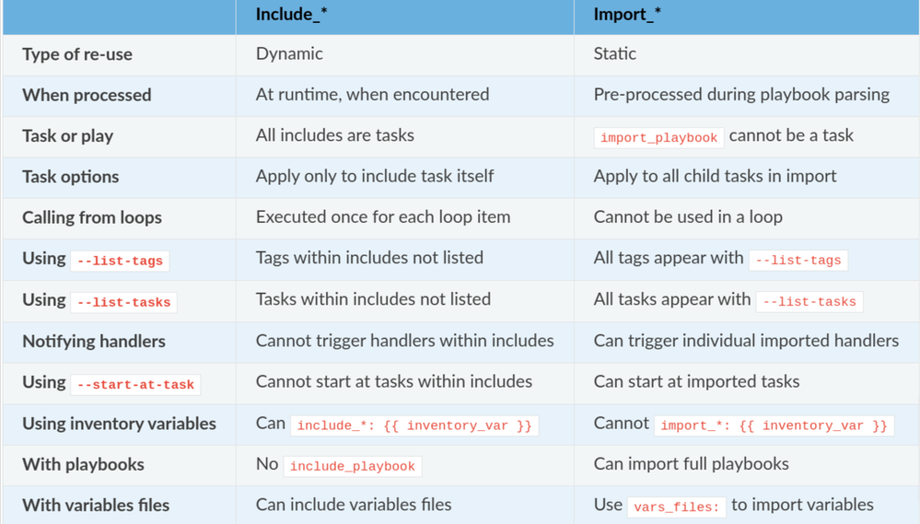
Task: Click the include_playbook code snippet
Action: point(352,466)
